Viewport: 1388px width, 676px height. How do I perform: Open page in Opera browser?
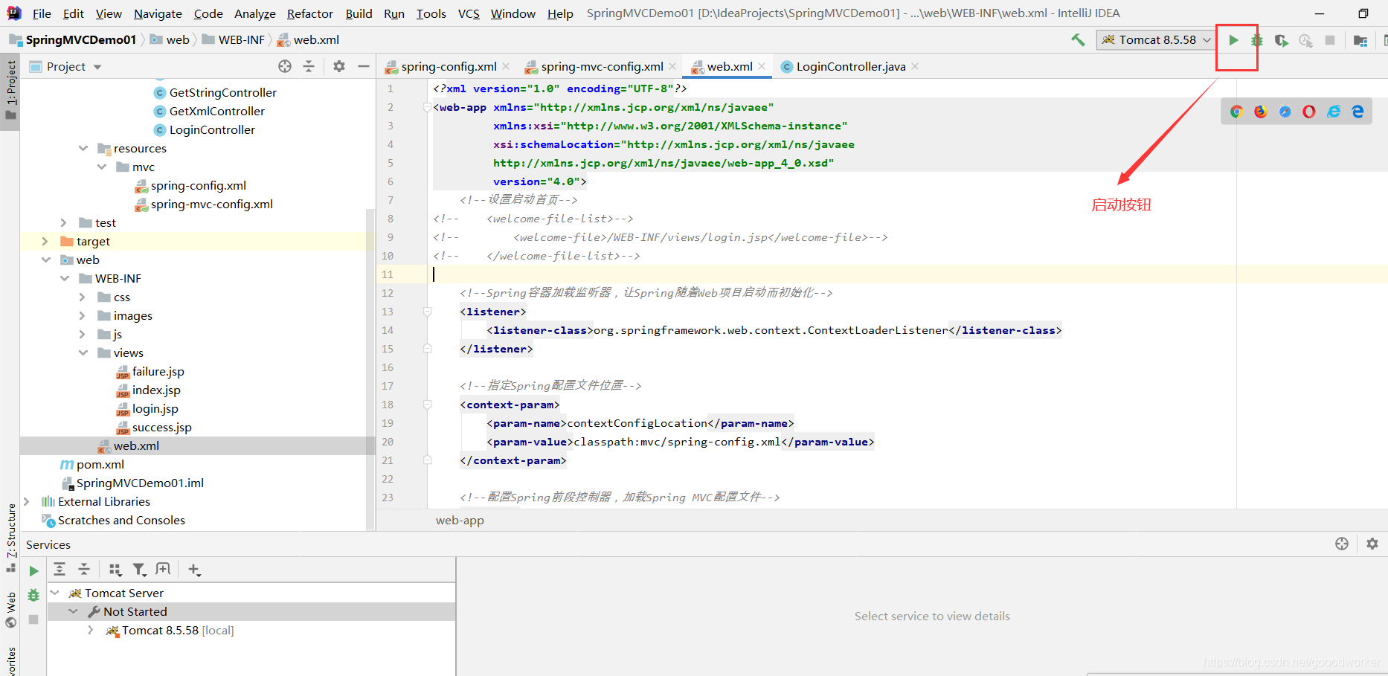pyautogui.click(x=1309, y=112)
